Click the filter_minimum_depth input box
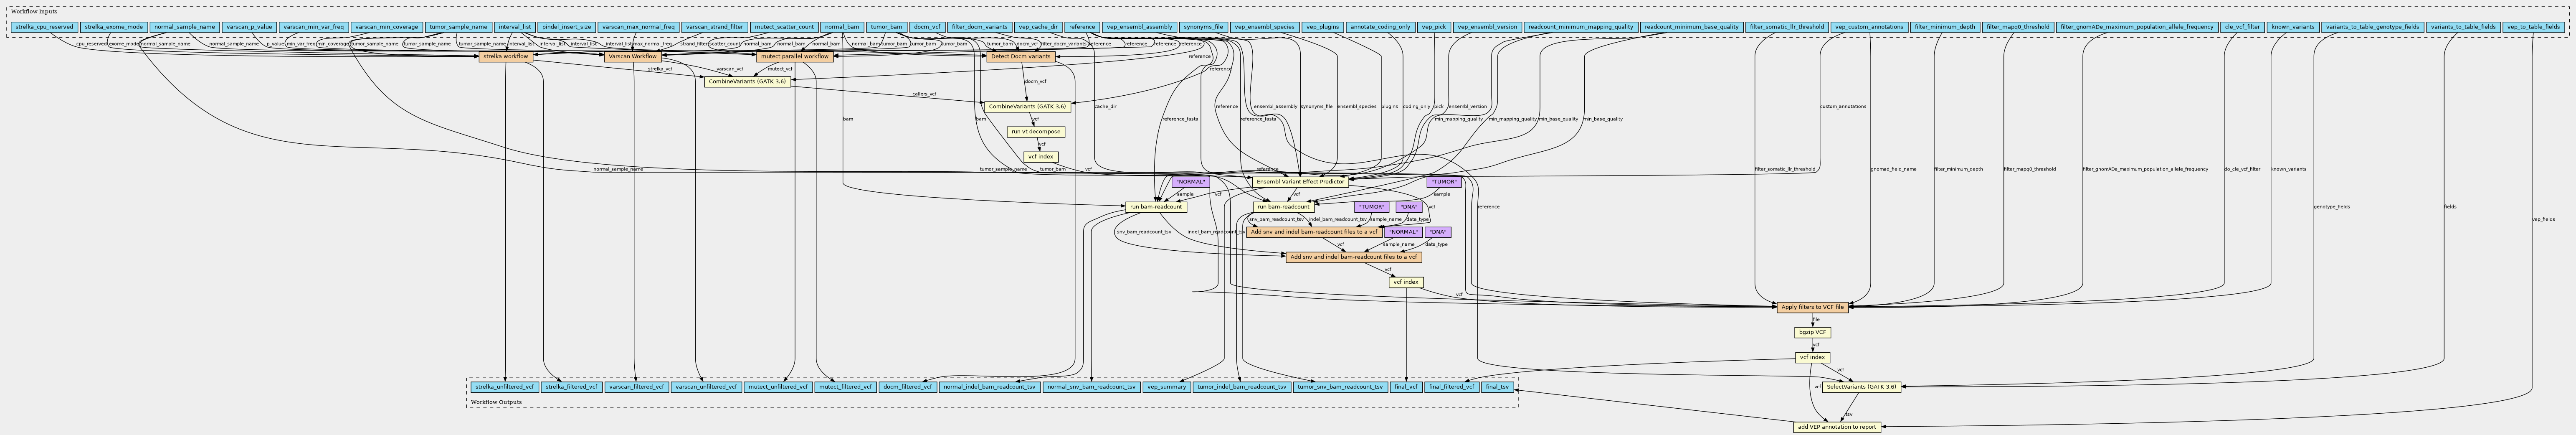Screen dimensions: 2576x435 point(1941,27)
